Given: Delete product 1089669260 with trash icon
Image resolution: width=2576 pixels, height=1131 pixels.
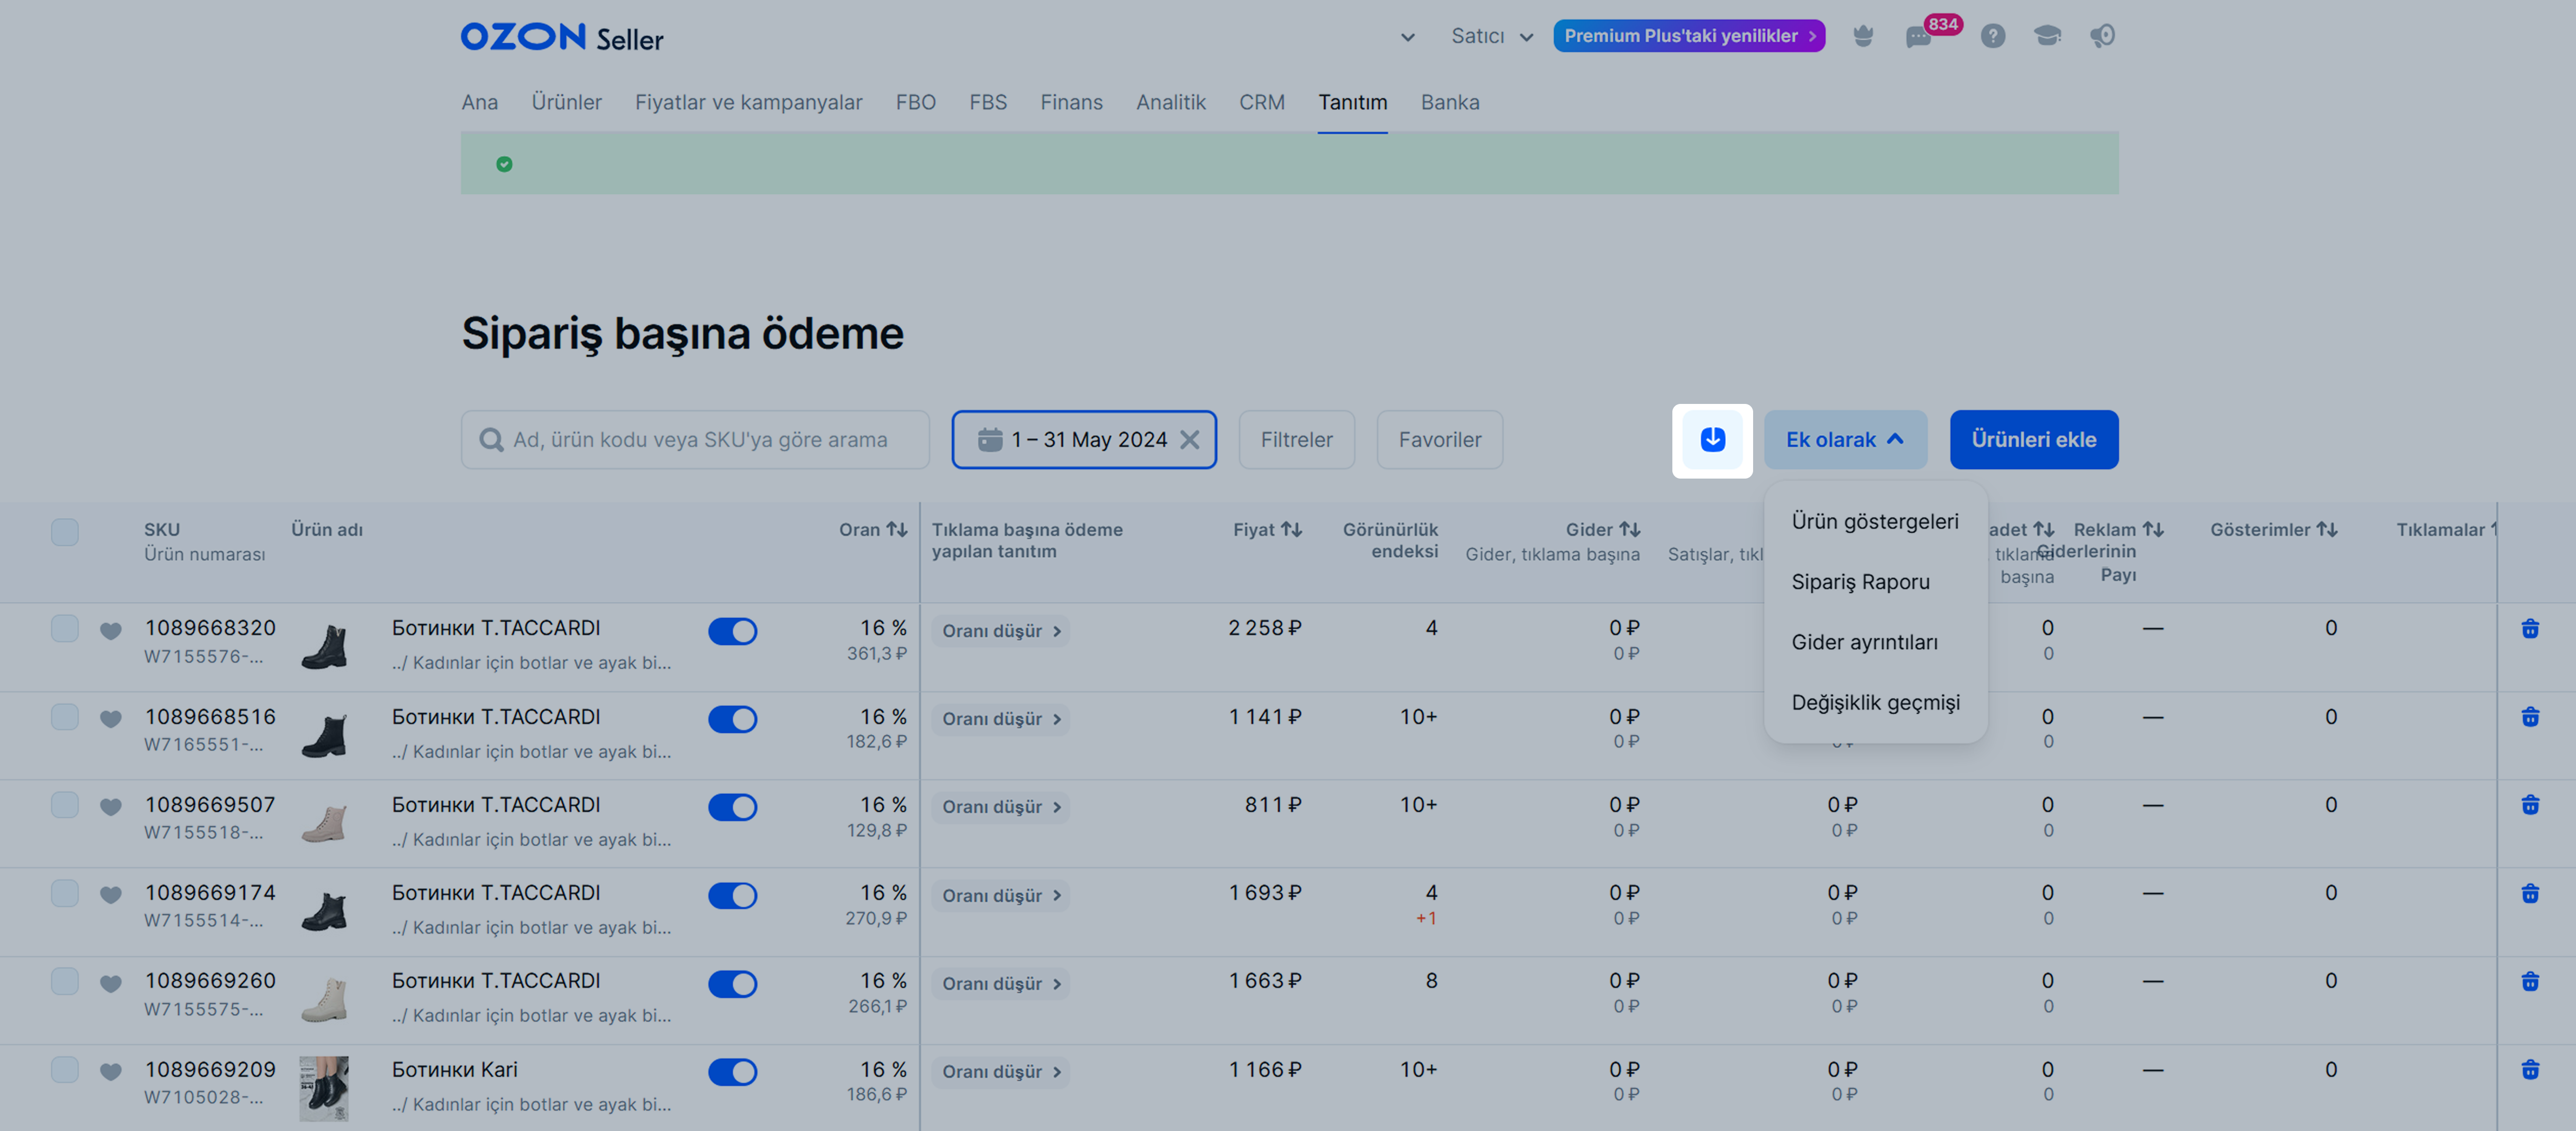Looking at the screenshot, I should pyautogui.click(x=2530, y=981).
